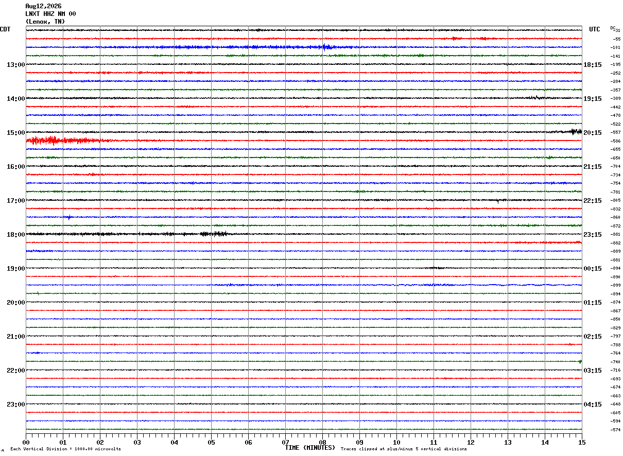
Task: Click the UTC timezone label
Action: coord(595,29)
